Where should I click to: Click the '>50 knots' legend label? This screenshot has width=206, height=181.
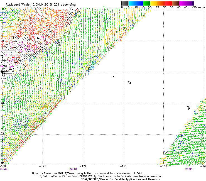point(198,7)
